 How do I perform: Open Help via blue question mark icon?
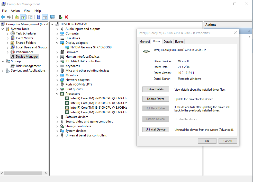(x=38, y=17)
